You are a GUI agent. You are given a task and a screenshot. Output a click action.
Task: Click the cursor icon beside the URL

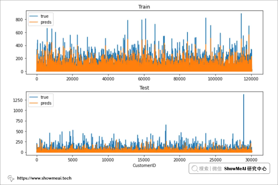tap(11, 178)
